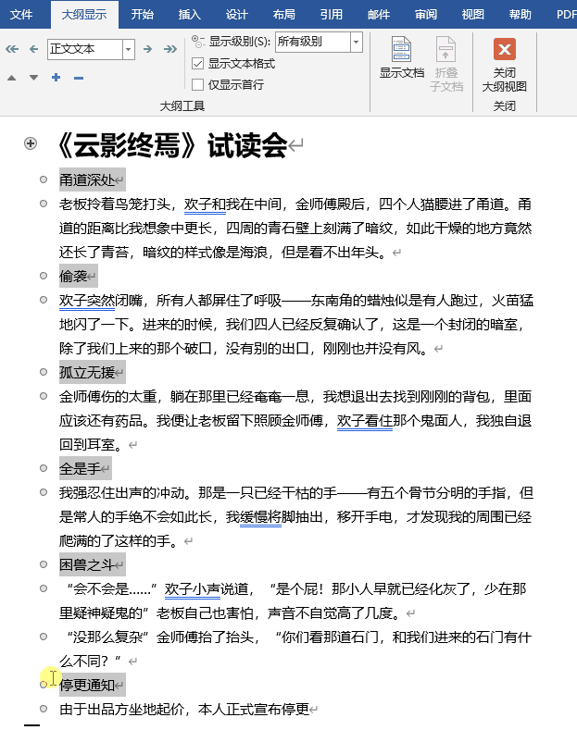Select bullet beside 由于出品方 paragraph

click(x=44, y=709)
